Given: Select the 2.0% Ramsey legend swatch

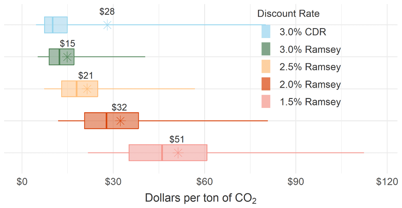Looking at the screenshot, I should point(266,84).
